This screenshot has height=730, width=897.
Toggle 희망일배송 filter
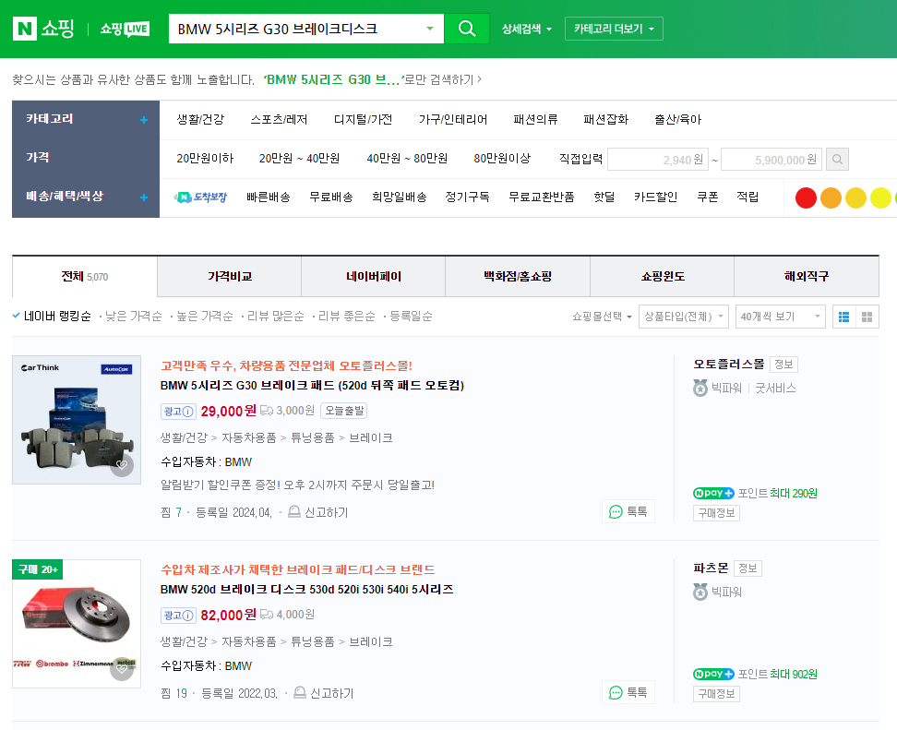[x=400, y=197]
